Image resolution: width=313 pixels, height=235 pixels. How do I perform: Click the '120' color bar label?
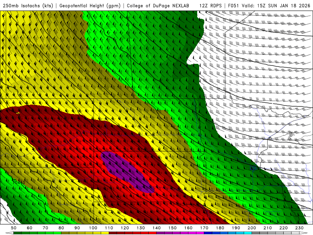[x=125, y=228]
